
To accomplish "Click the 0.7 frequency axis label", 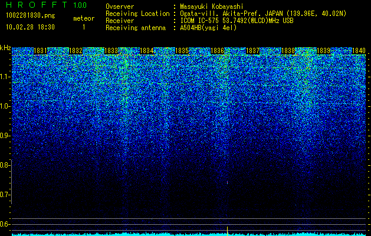I will coord(4,195).
